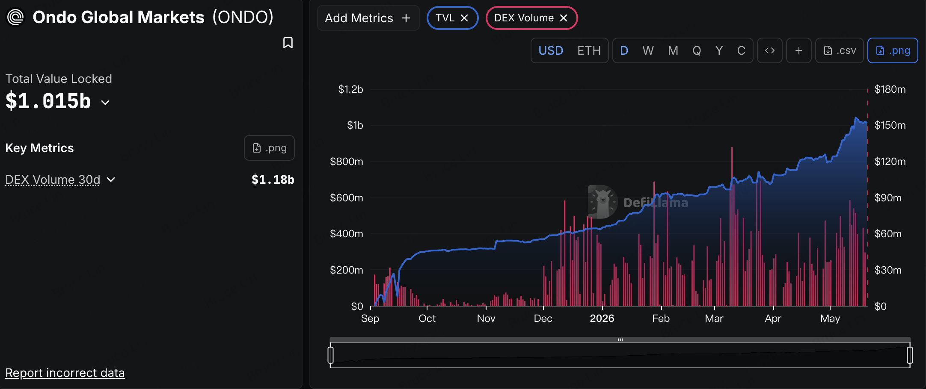Select Quarterly (Q) chart grouping
Image resolution: width=926 pixels, height=389 pixels.
[697, 50]
